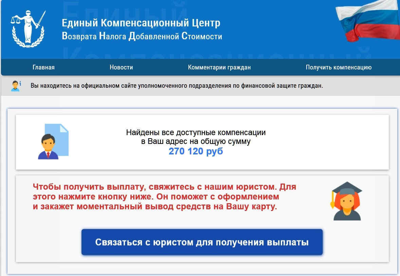Open the Главная menu item

pyautogui.click(x=43, y=67)
